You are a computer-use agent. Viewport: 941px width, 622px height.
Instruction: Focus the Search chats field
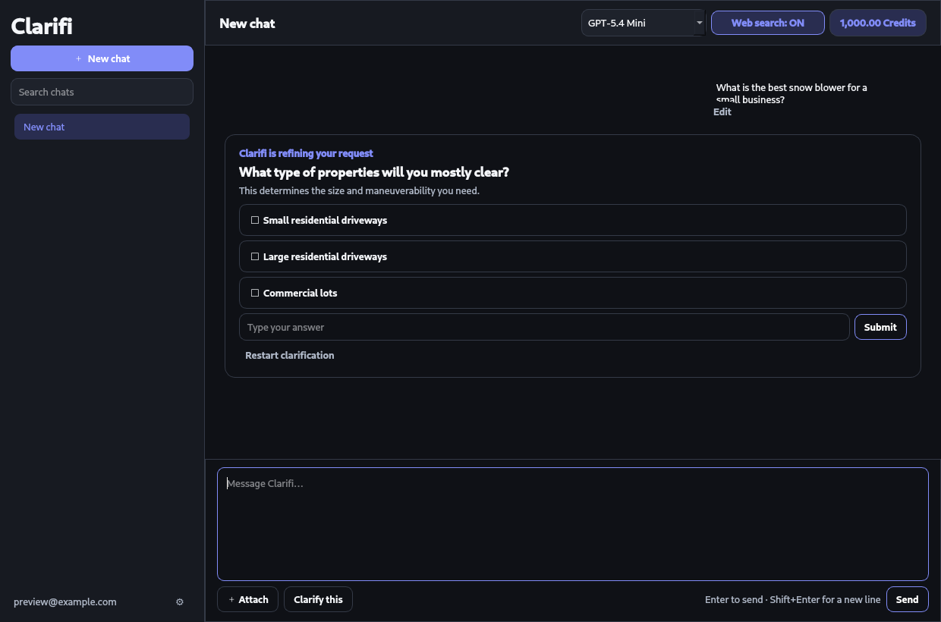tap(102, 92)
